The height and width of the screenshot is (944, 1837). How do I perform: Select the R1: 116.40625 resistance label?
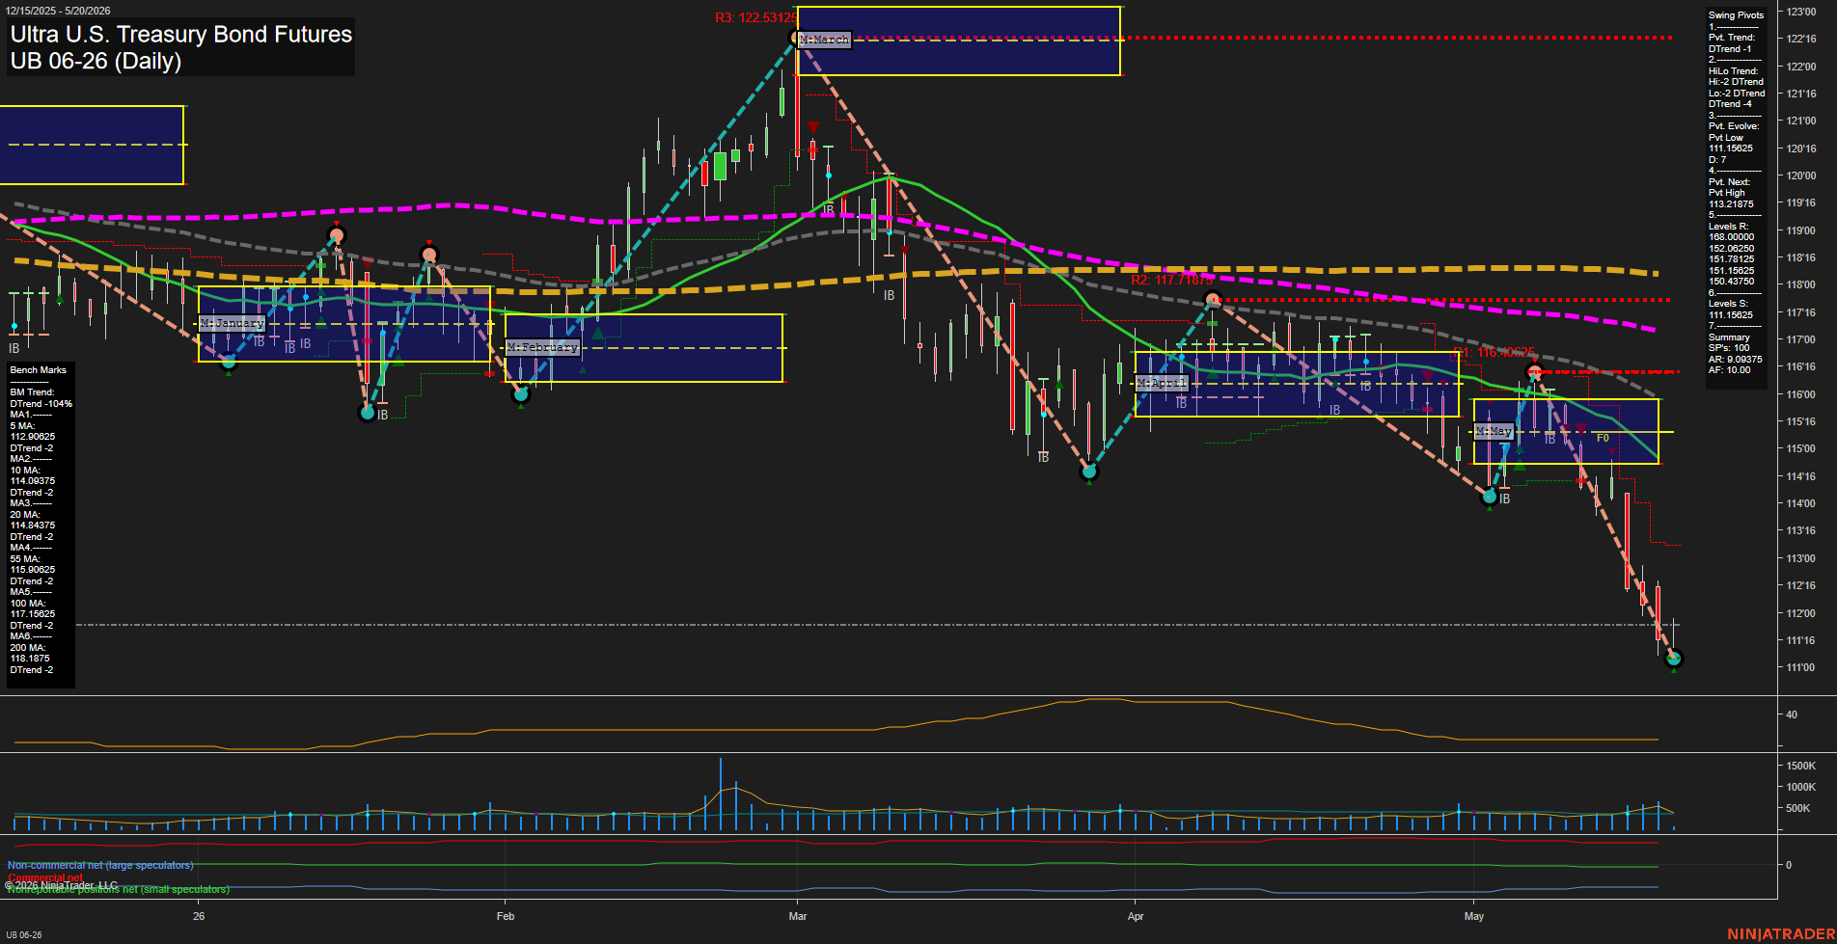1494,352
